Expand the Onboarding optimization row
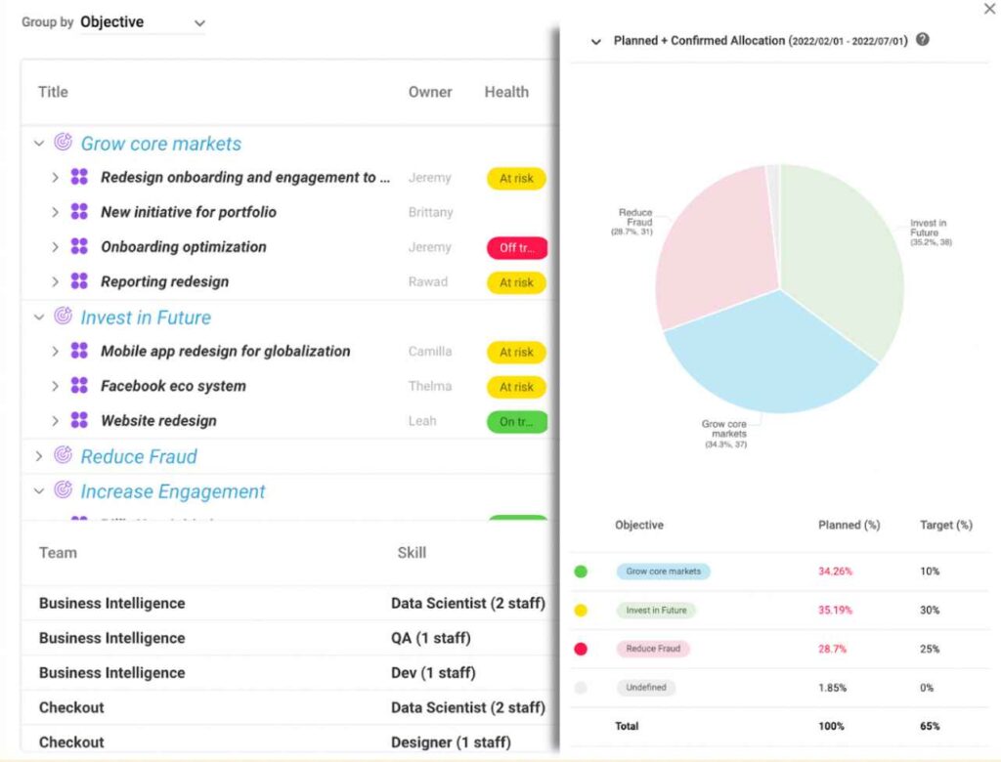This screenshot has width=1001, height=762. coord(55,247)
